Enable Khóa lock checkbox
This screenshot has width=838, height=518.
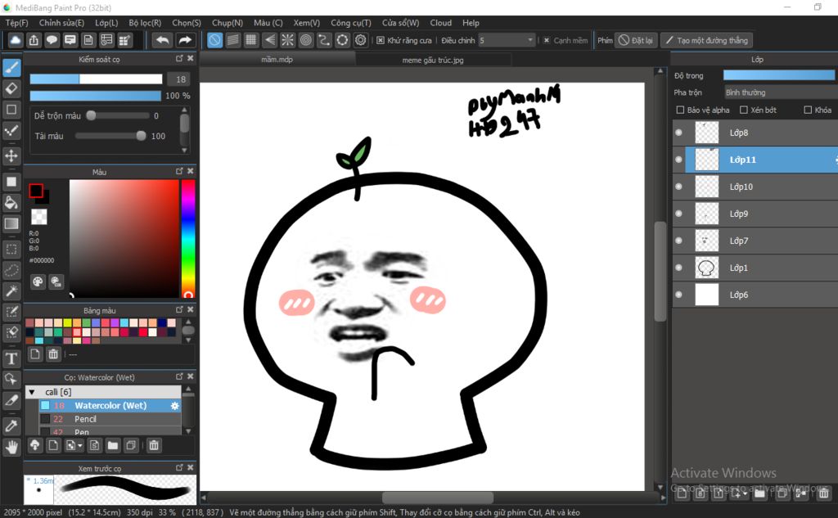coord(808,110)
